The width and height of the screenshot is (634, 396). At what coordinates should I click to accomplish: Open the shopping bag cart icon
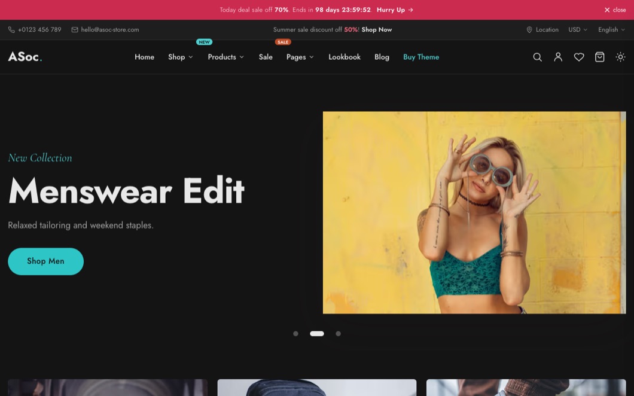coord(600,57)
